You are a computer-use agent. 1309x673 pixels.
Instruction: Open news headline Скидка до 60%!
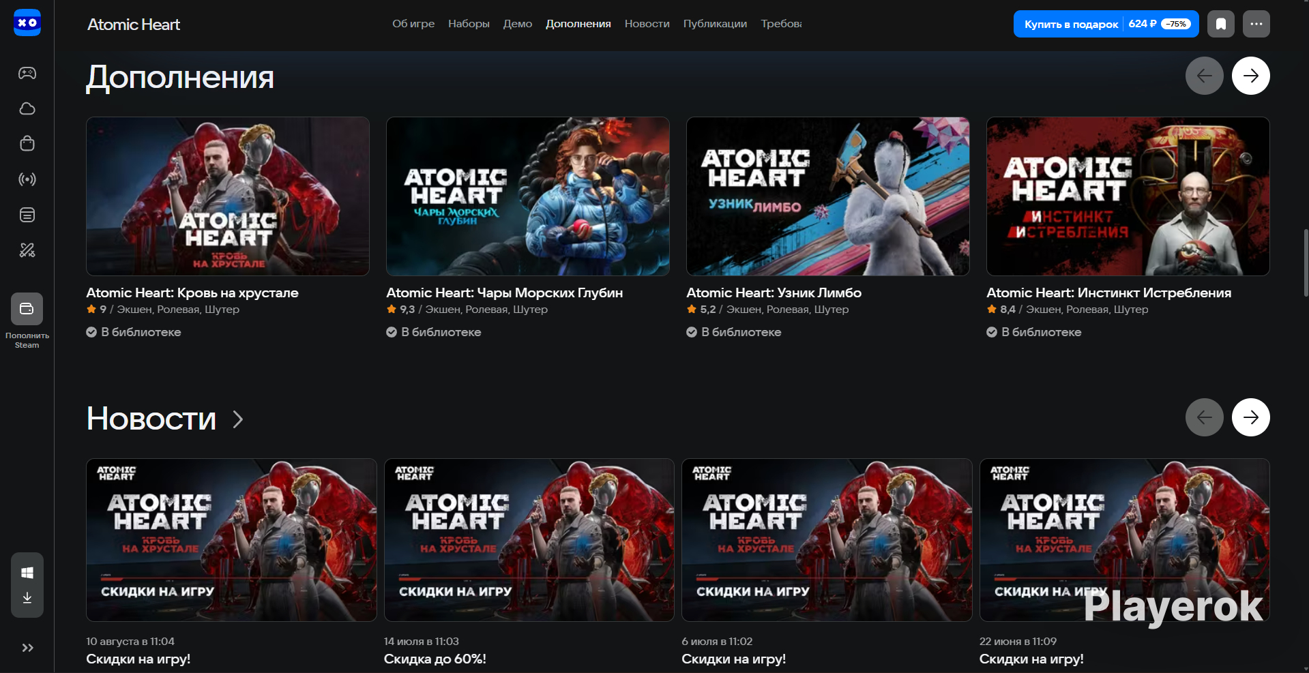(435, 659)
